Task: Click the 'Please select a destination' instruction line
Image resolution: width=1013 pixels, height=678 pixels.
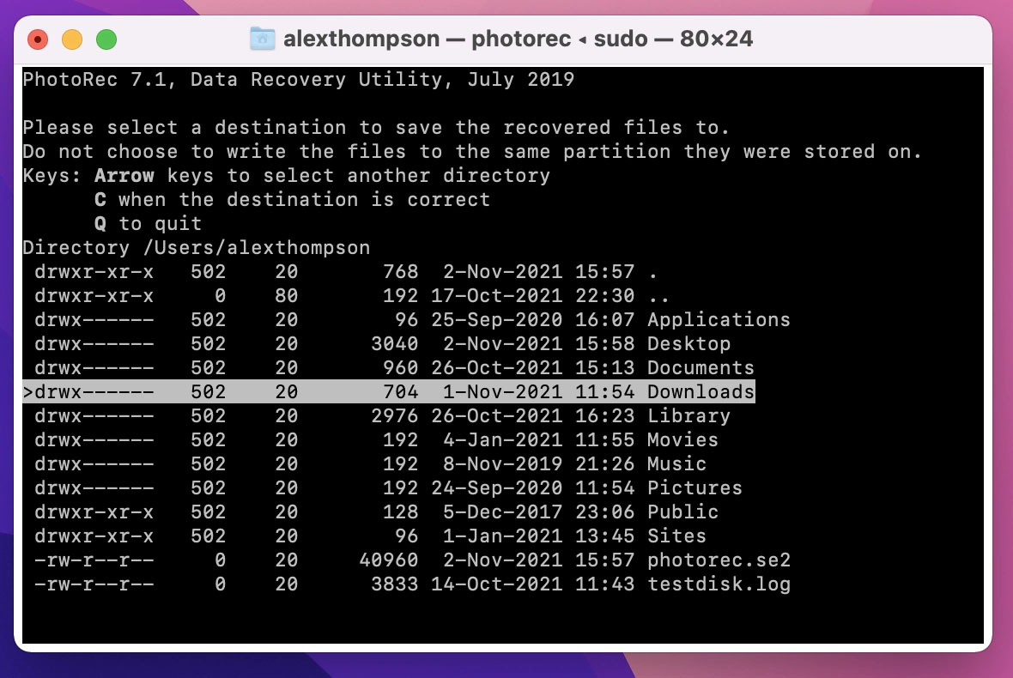Action: pos(376,127)
